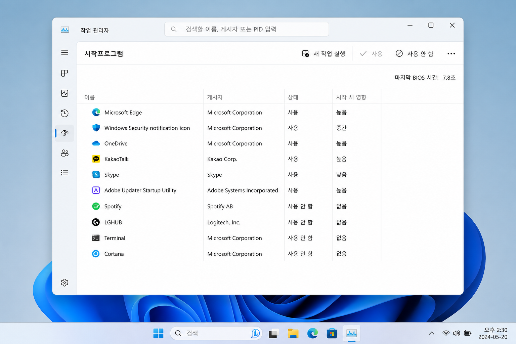Sort by the 이름 column header
The height and width of the screenshot is (344, 516).
pyautogui.click(x=89, y=97)
